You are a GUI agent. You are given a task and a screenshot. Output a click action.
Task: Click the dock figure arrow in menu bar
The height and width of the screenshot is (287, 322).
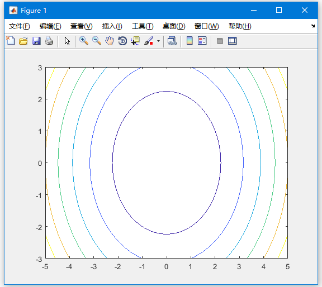(312, 26)
